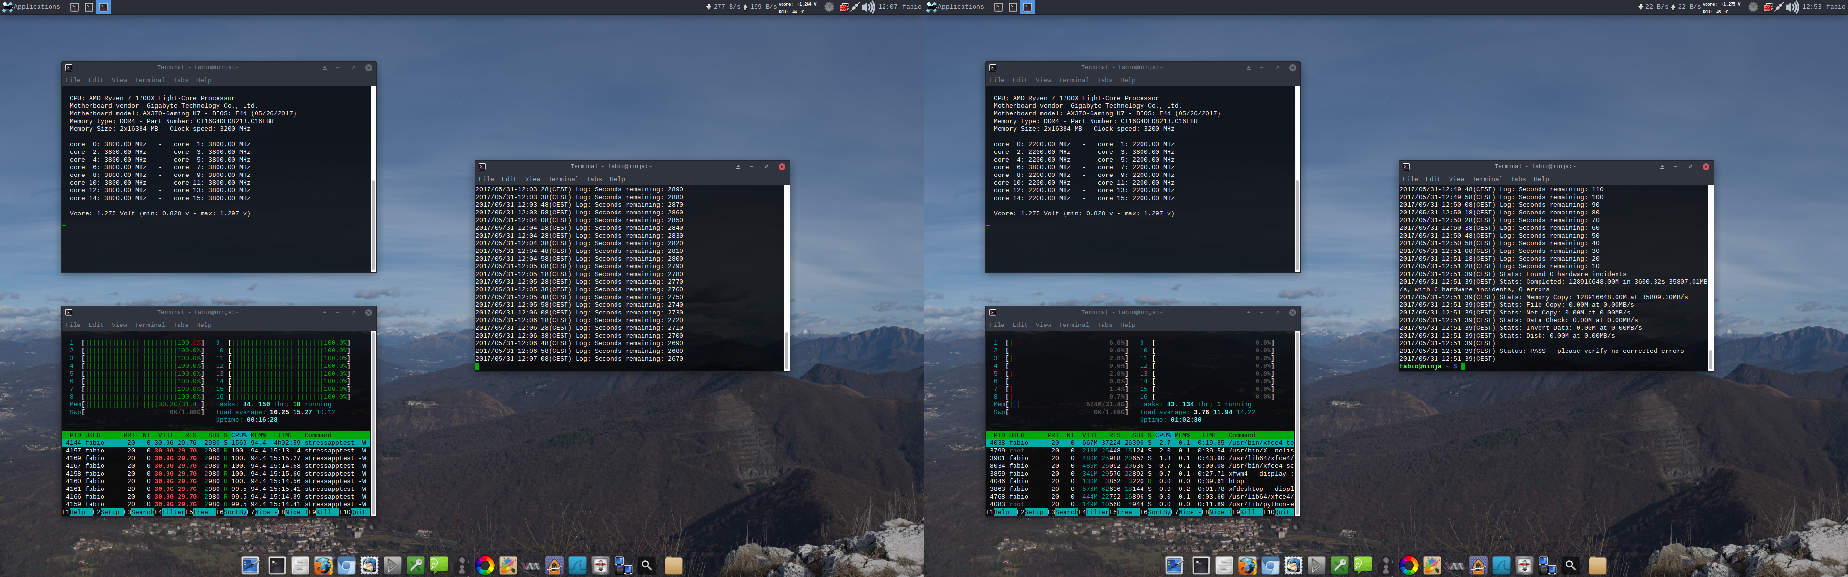
Task: Open Edit menu in the stressapptest htop terminal
Action: pos(96,325)
